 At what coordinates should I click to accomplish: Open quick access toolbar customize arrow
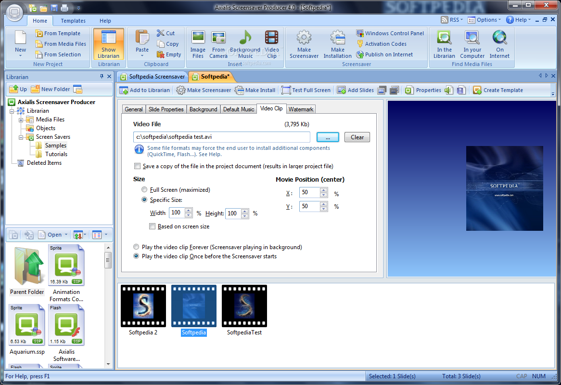pyautogui.click(x=79, y=8)
